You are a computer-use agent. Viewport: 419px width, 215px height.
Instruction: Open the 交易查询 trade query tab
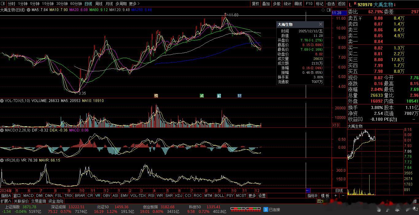click(x=38, y=201)
